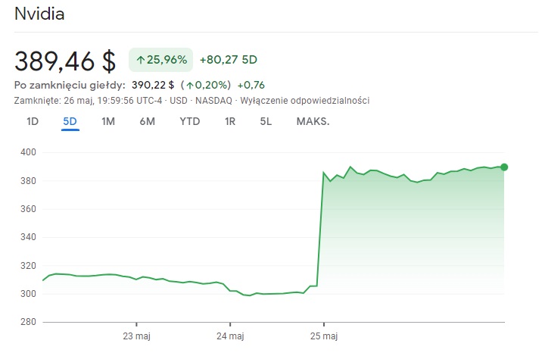Click the green endpoint dot on the chart
Image resolution: width=545 pixels, height=356 pixels.
pos(504,167)
